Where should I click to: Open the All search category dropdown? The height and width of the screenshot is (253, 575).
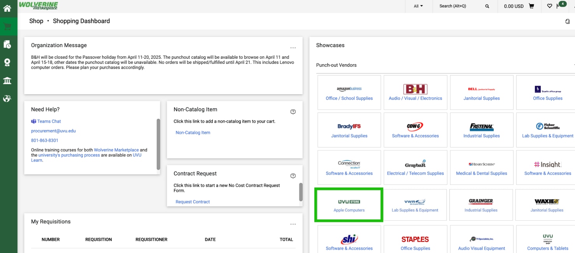(418, 6)
